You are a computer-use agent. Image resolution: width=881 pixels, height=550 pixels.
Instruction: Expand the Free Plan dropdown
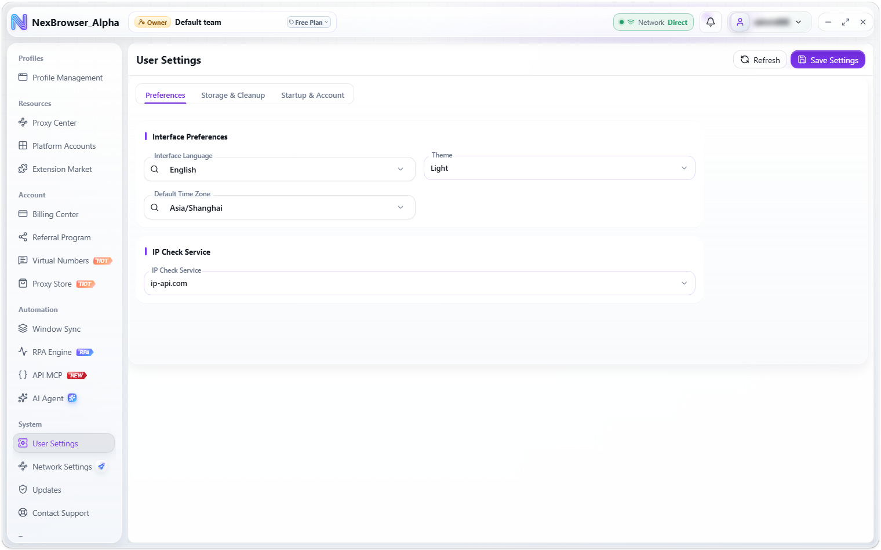pos(309,22)
